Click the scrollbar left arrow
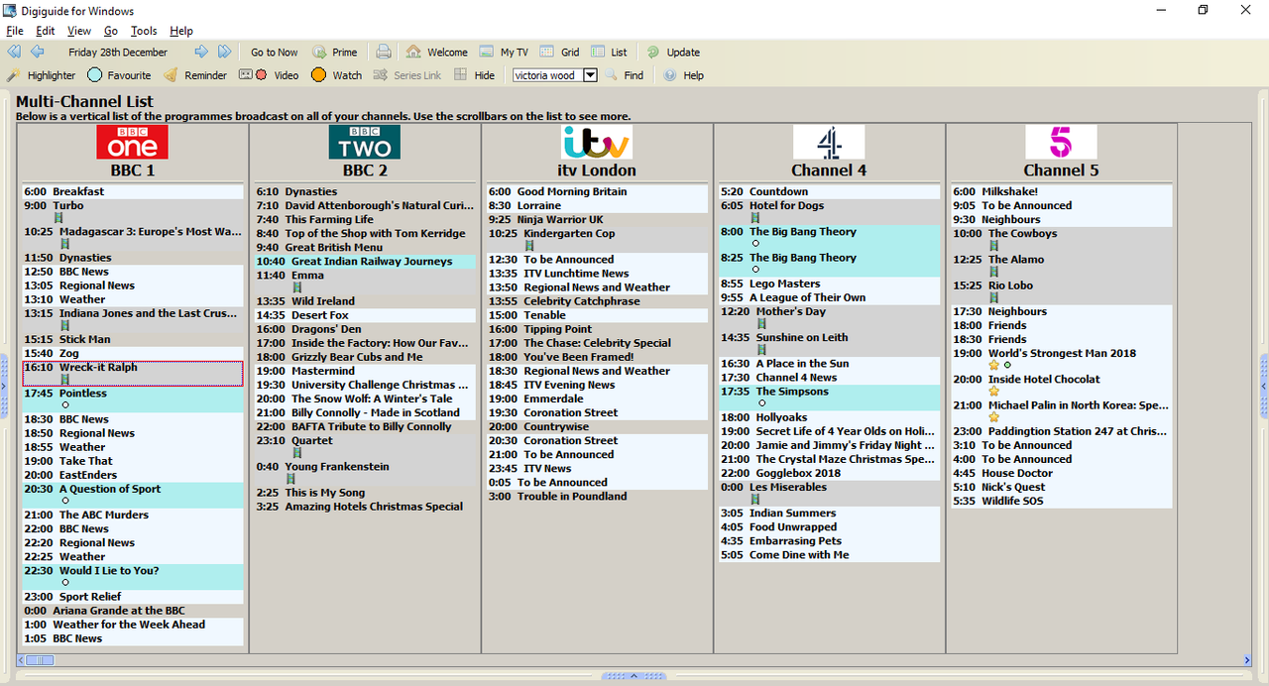This screenshot has width=1269, height=686. 20,660
